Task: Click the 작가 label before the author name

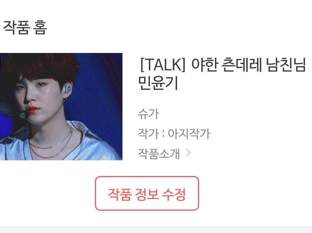Action: point(148,133)
